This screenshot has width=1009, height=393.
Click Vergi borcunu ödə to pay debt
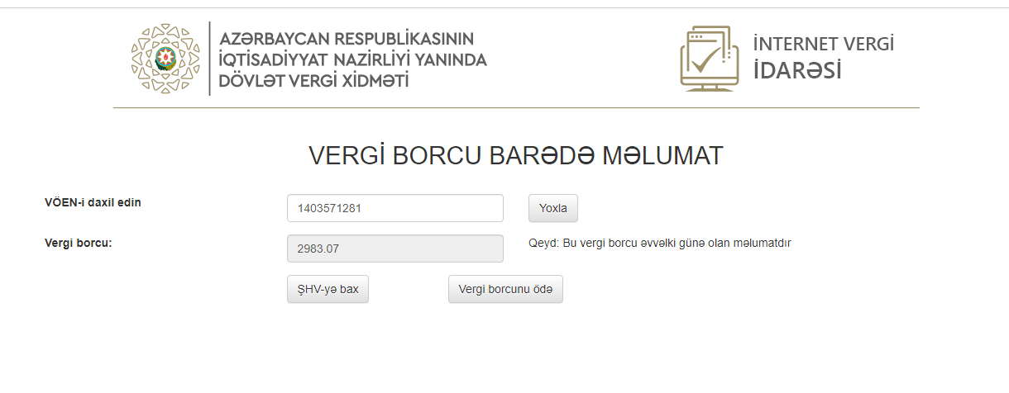point(505,289)
